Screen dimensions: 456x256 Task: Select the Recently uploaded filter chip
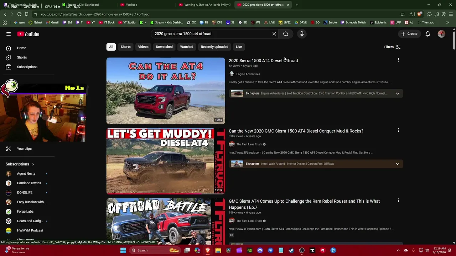pos(214,47)
